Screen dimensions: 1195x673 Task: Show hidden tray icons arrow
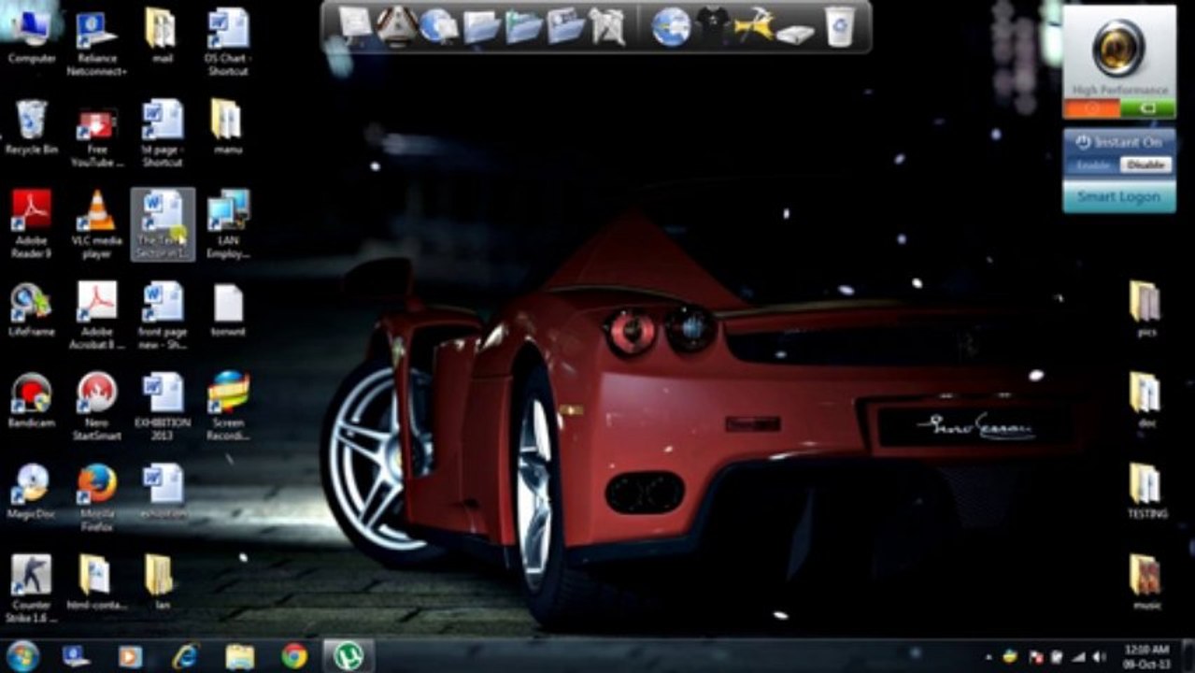pos(989,657)
